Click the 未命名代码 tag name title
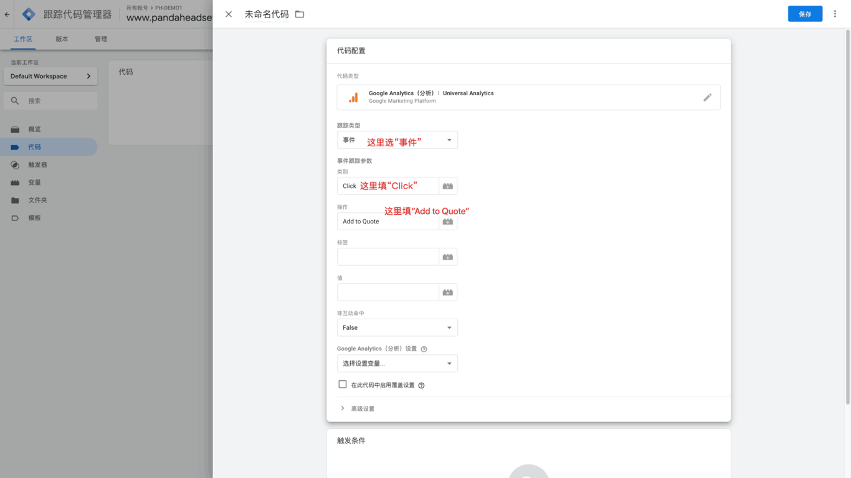Viewport: 851px width, 478px height. point(266,14)
